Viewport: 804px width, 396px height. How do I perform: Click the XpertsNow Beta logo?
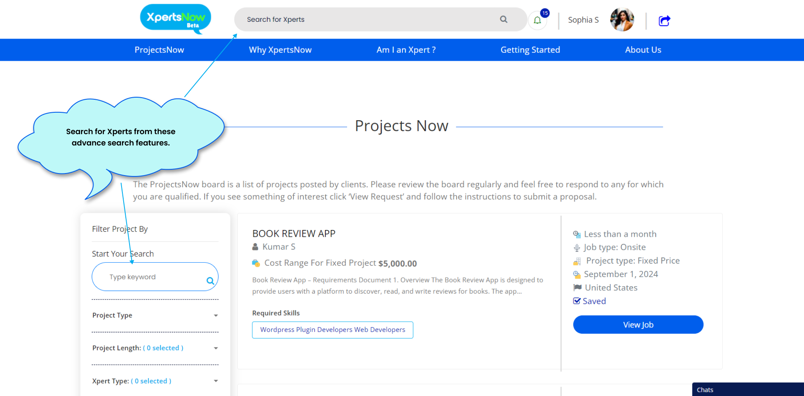pos(175,19)
